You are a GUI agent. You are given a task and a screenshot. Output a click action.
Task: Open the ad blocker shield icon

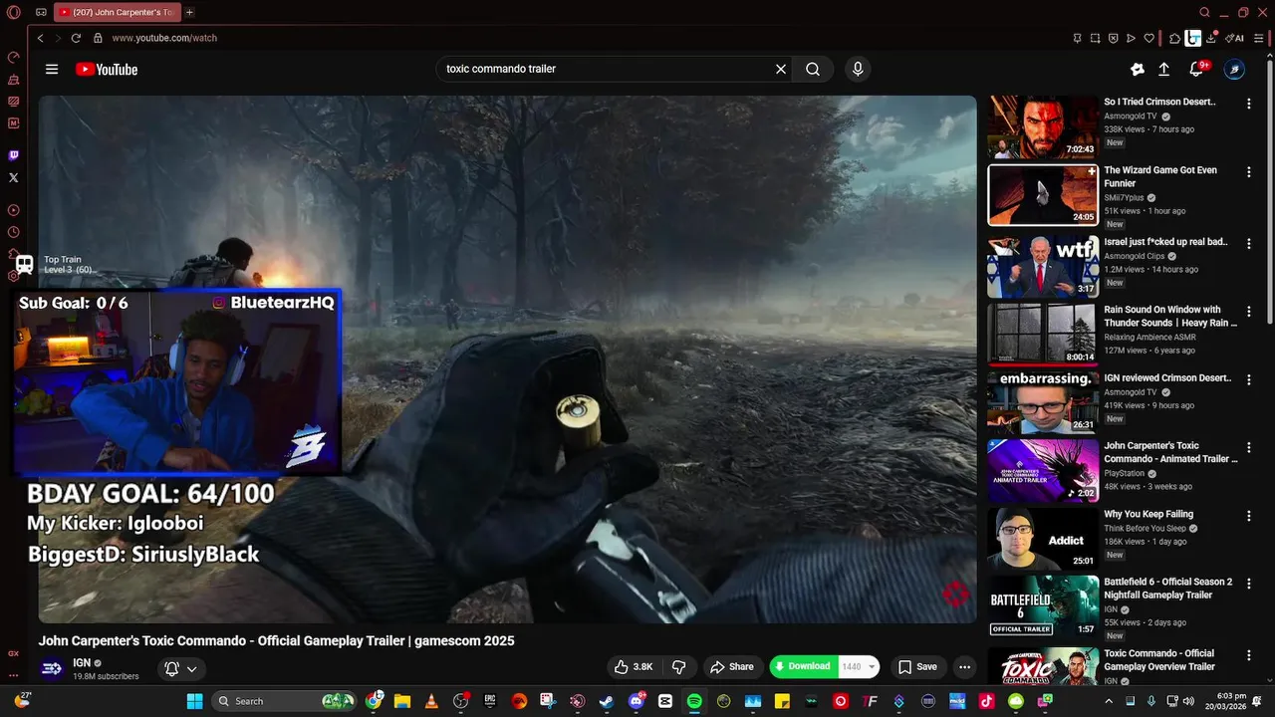(x=1113, y=38)
